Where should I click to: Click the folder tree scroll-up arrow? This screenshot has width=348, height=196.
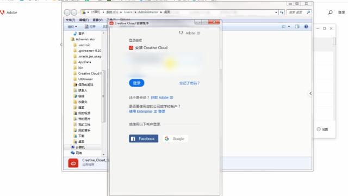pyautogui.click(x=103, y=33)
